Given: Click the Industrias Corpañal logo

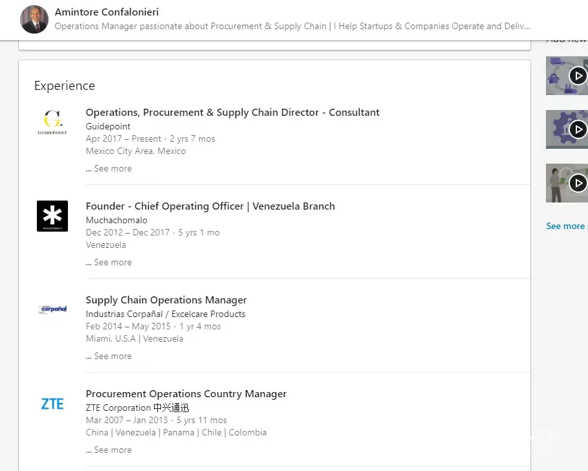Looking at the screenshot, I should click(52, 309).
